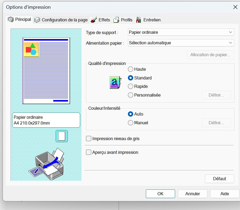Select the Haute print quality option
Screen dimensions: 240x210
(x=131, y=69)
